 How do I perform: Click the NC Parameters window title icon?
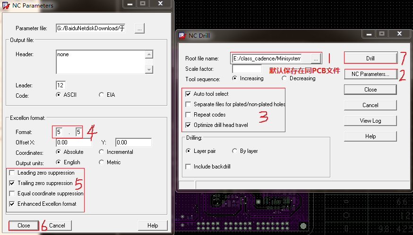(6, 6)
